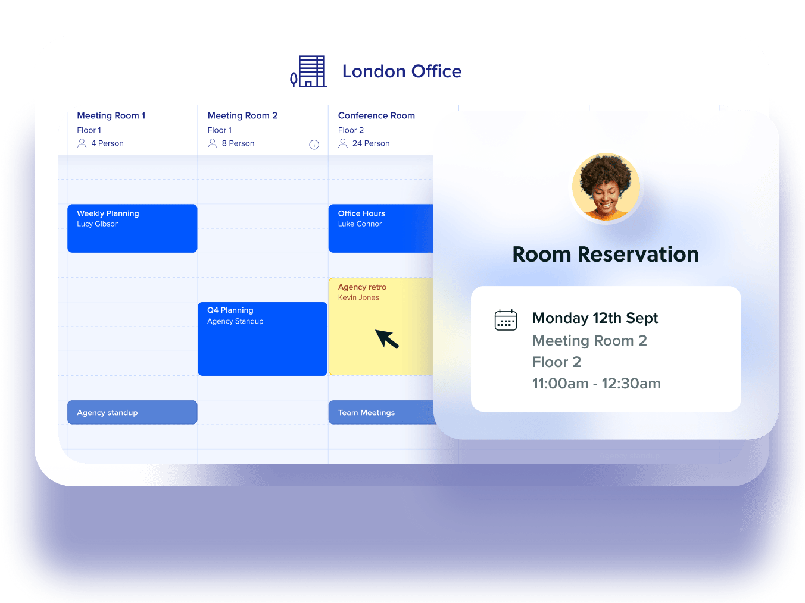Viewport: 805px width, 603px height.
Task: Open the Team Meetings event block
Action: (381, 412)
